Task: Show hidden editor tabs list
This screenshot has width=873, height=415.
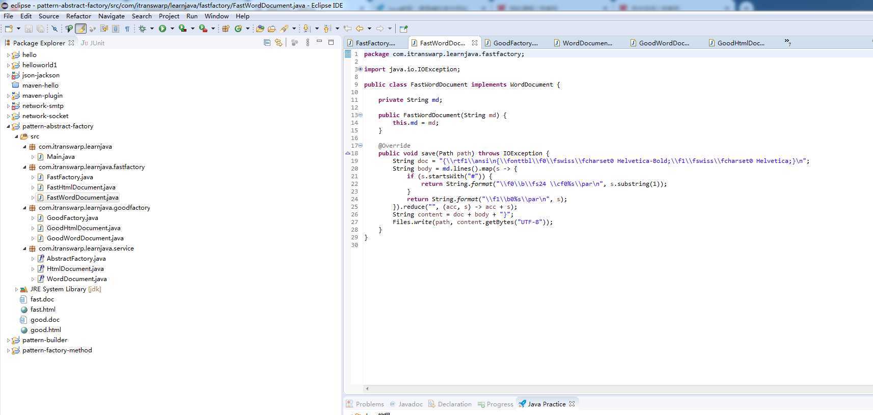Action: 787,42
